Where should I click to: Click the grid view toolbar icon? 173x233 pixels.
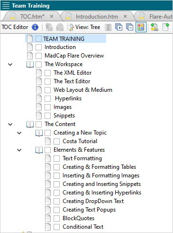coord(108,27)
